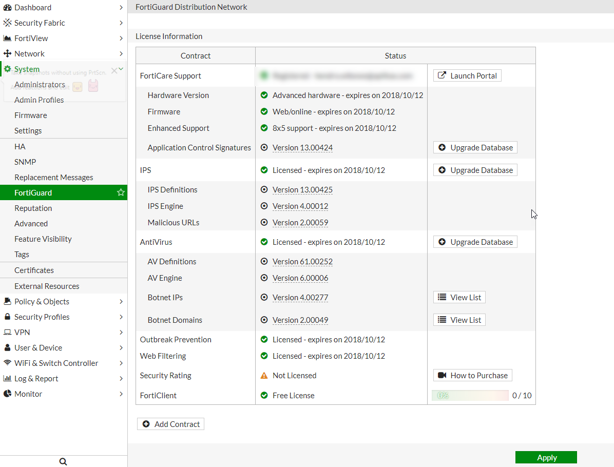This screenshot has height=467, width=614.
Task: Open IPS Definitions Version 13.00425 link
Action: pos(303,190)
